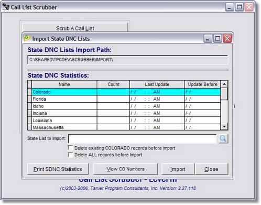Click the Last Update column header
261x205 pixels.
coord(157,84)
